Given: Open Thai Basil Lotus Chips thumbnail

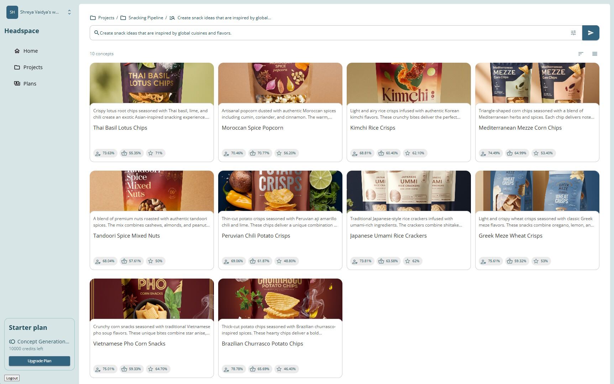Looking at the screenshot, I should (152, 83).
